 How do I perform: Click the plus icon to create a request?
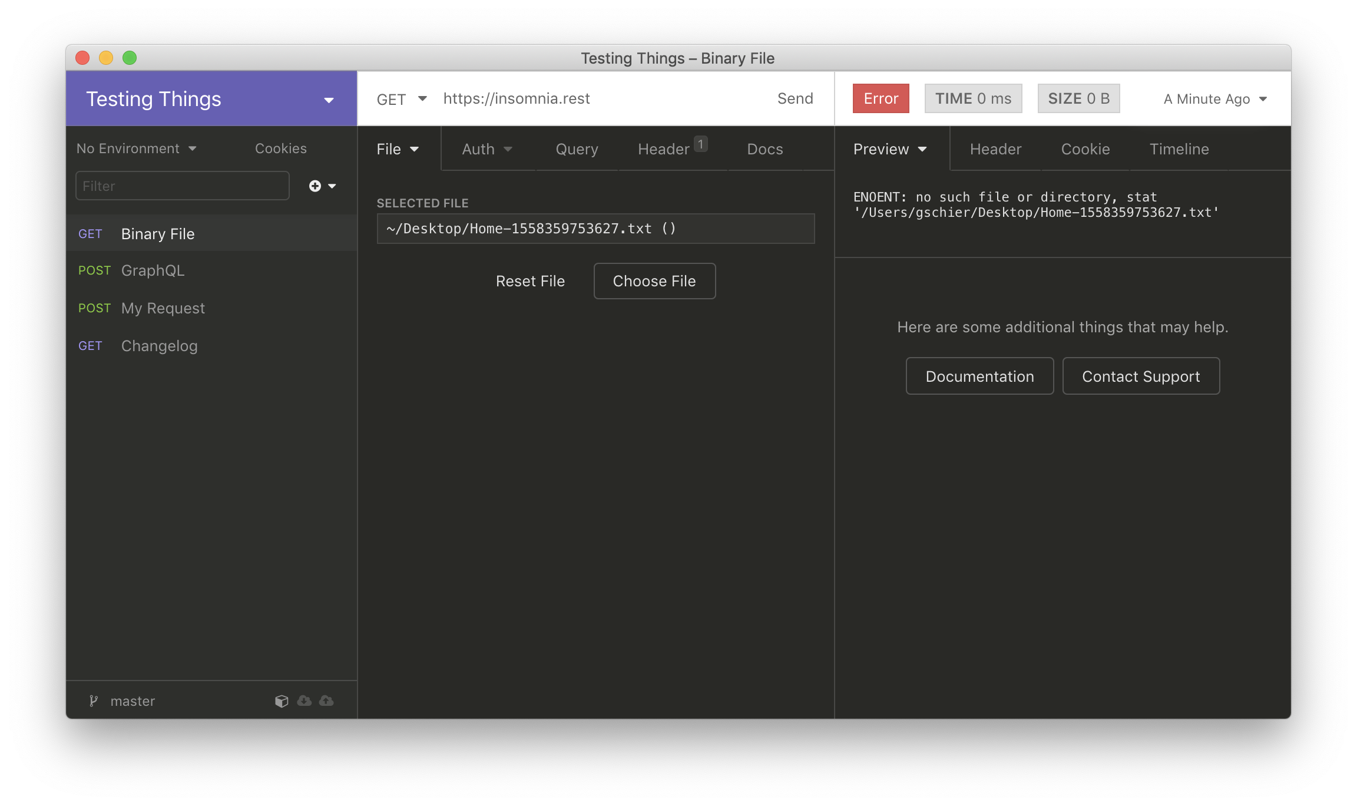click(316, 186)
